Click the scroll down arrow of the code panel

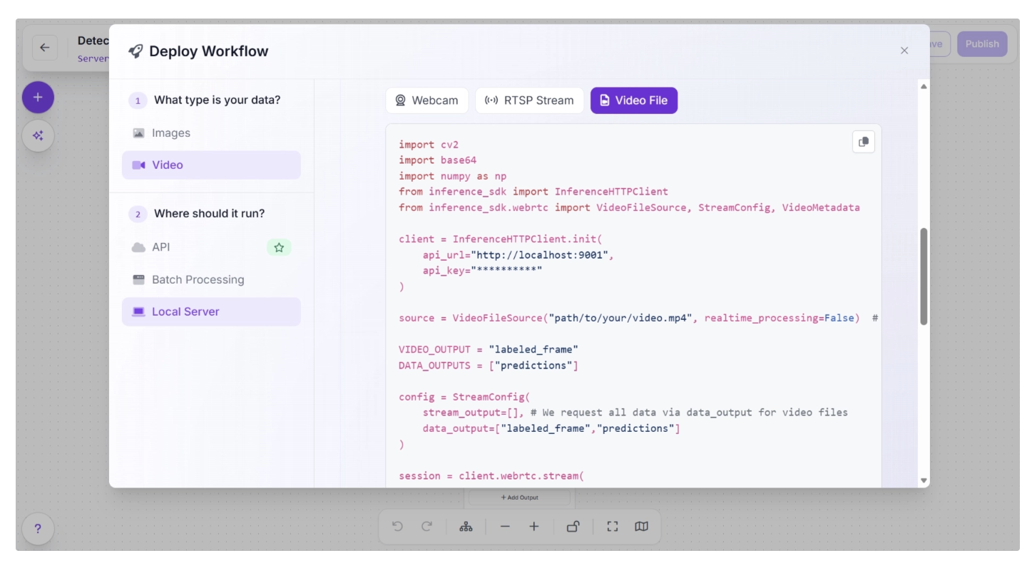click(x=924, y=481)
